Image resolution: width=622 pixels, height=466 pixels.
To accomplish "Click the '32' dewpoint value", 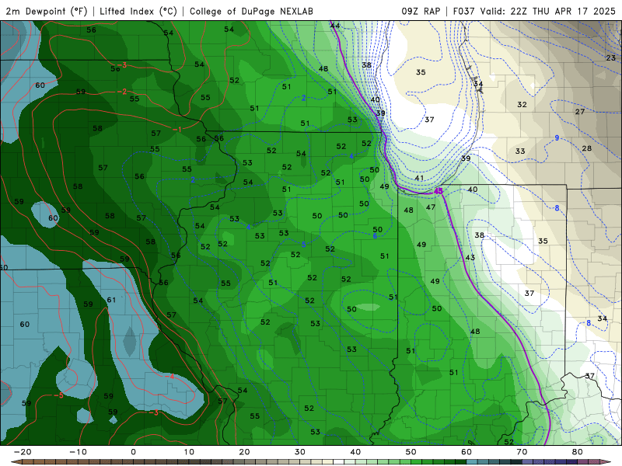I will (522, 105).
